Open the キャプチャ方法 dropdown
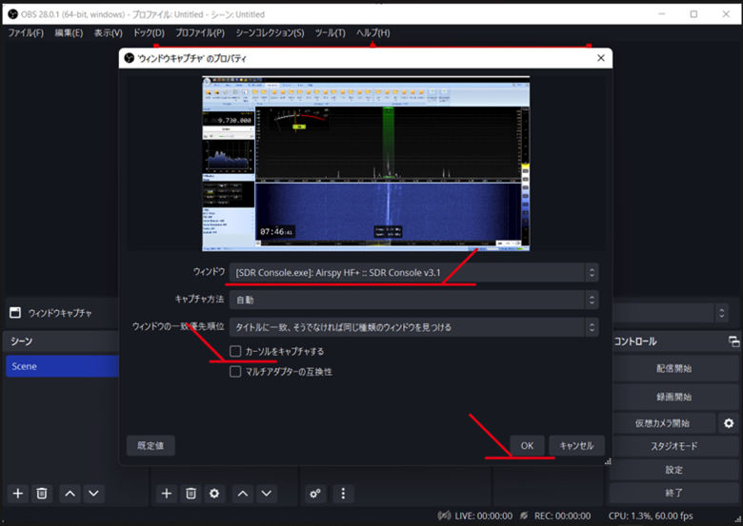 (413, 300)
